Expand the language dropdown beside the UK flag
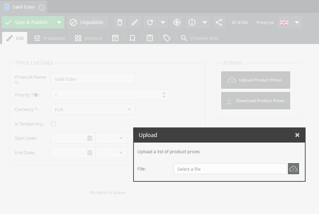Viewport: 319px width, 214px height. pyautogui.click(x=297, y=22)
